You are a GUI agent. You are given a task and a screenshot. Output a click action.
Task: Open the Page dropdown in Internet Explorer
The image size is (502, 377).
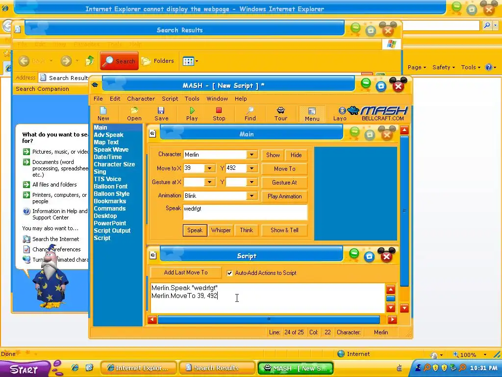click(417, 67)
